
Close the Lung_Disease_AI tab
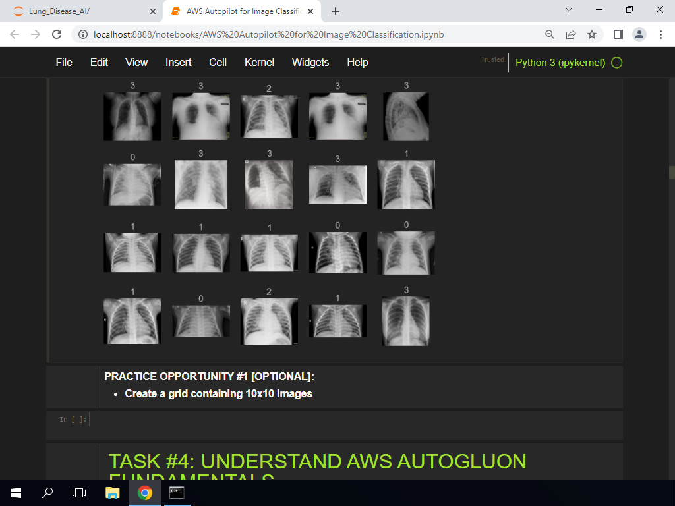[153, 12]
